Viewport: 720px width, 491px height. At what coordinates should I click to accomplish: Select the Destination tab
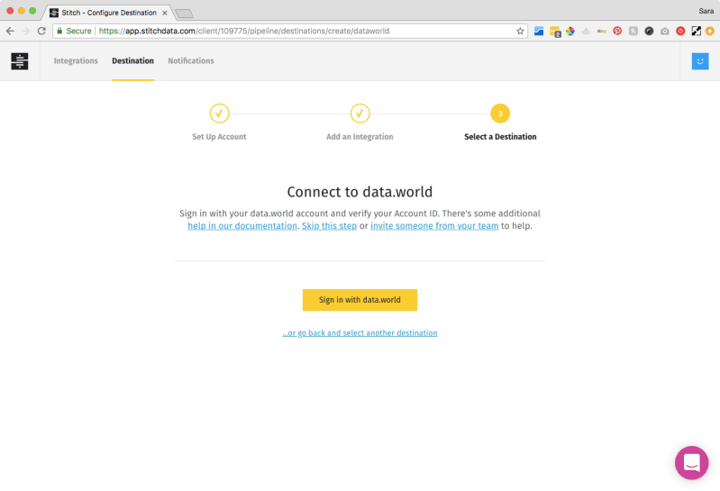[x=132, y=61]
